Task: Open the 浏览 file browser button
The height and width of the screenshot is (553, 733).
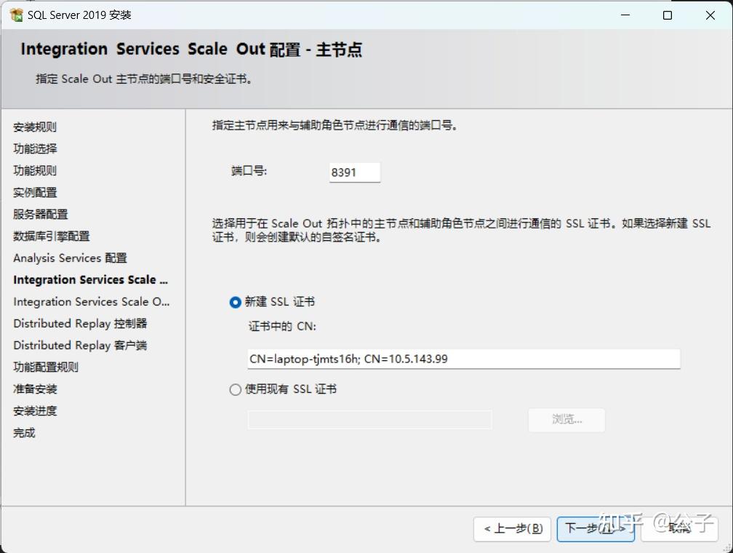Action: [566, 420]
